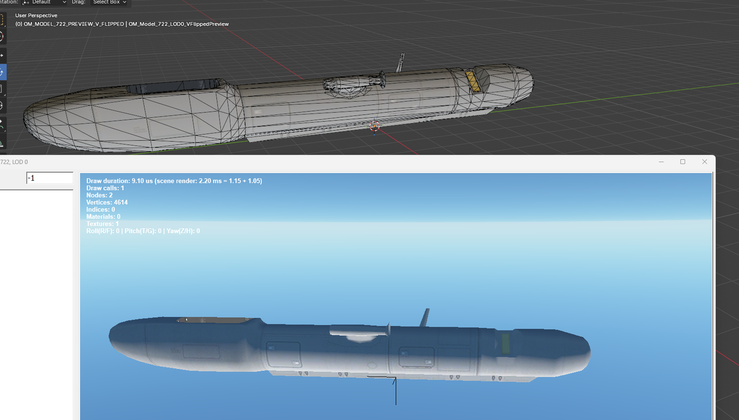Select the Move tool in Blender toolbar
739x420 pixels.
[2, 55]
